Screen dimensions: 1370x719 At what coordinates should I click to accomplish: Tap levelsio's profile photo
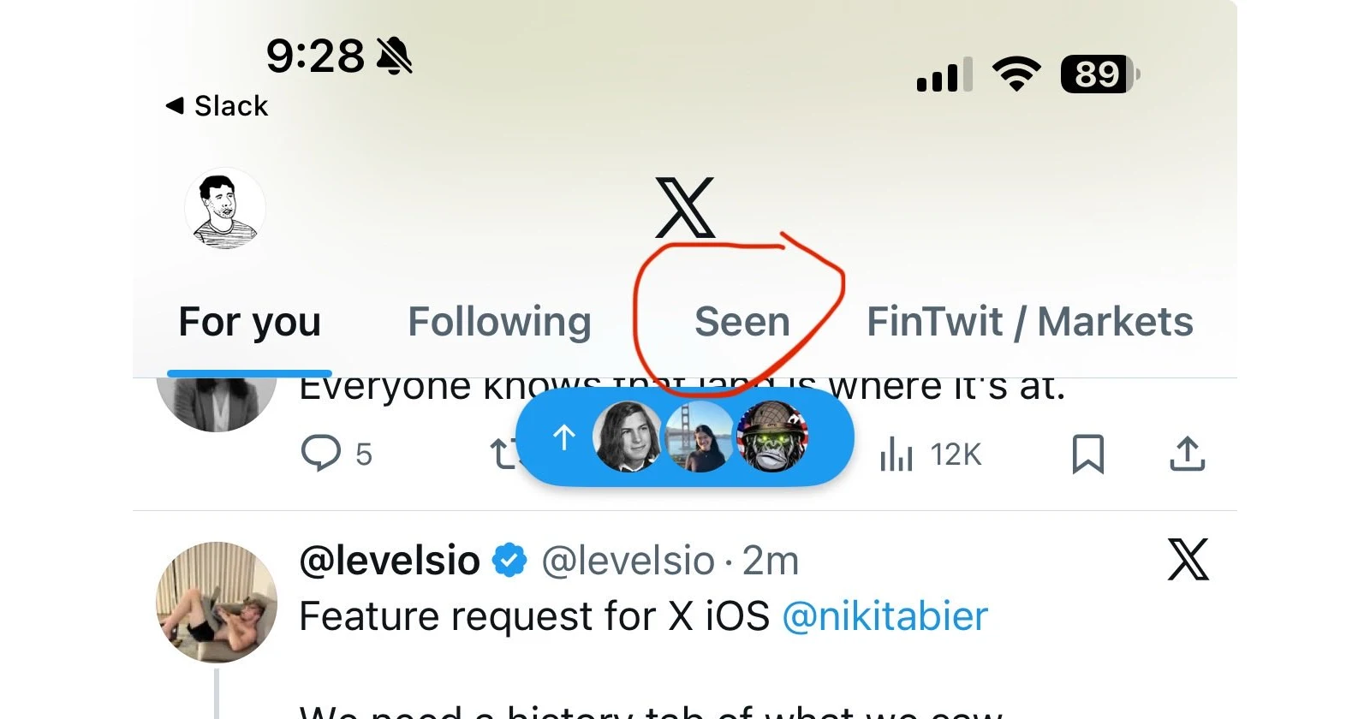(217, 602)
